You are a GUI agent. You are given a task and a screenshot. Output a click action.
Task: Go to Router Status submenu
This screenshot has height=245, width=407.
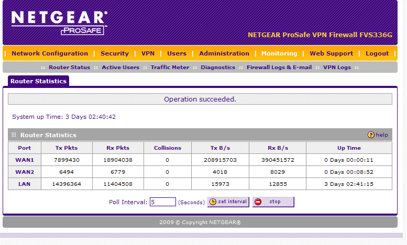[70, 68]
